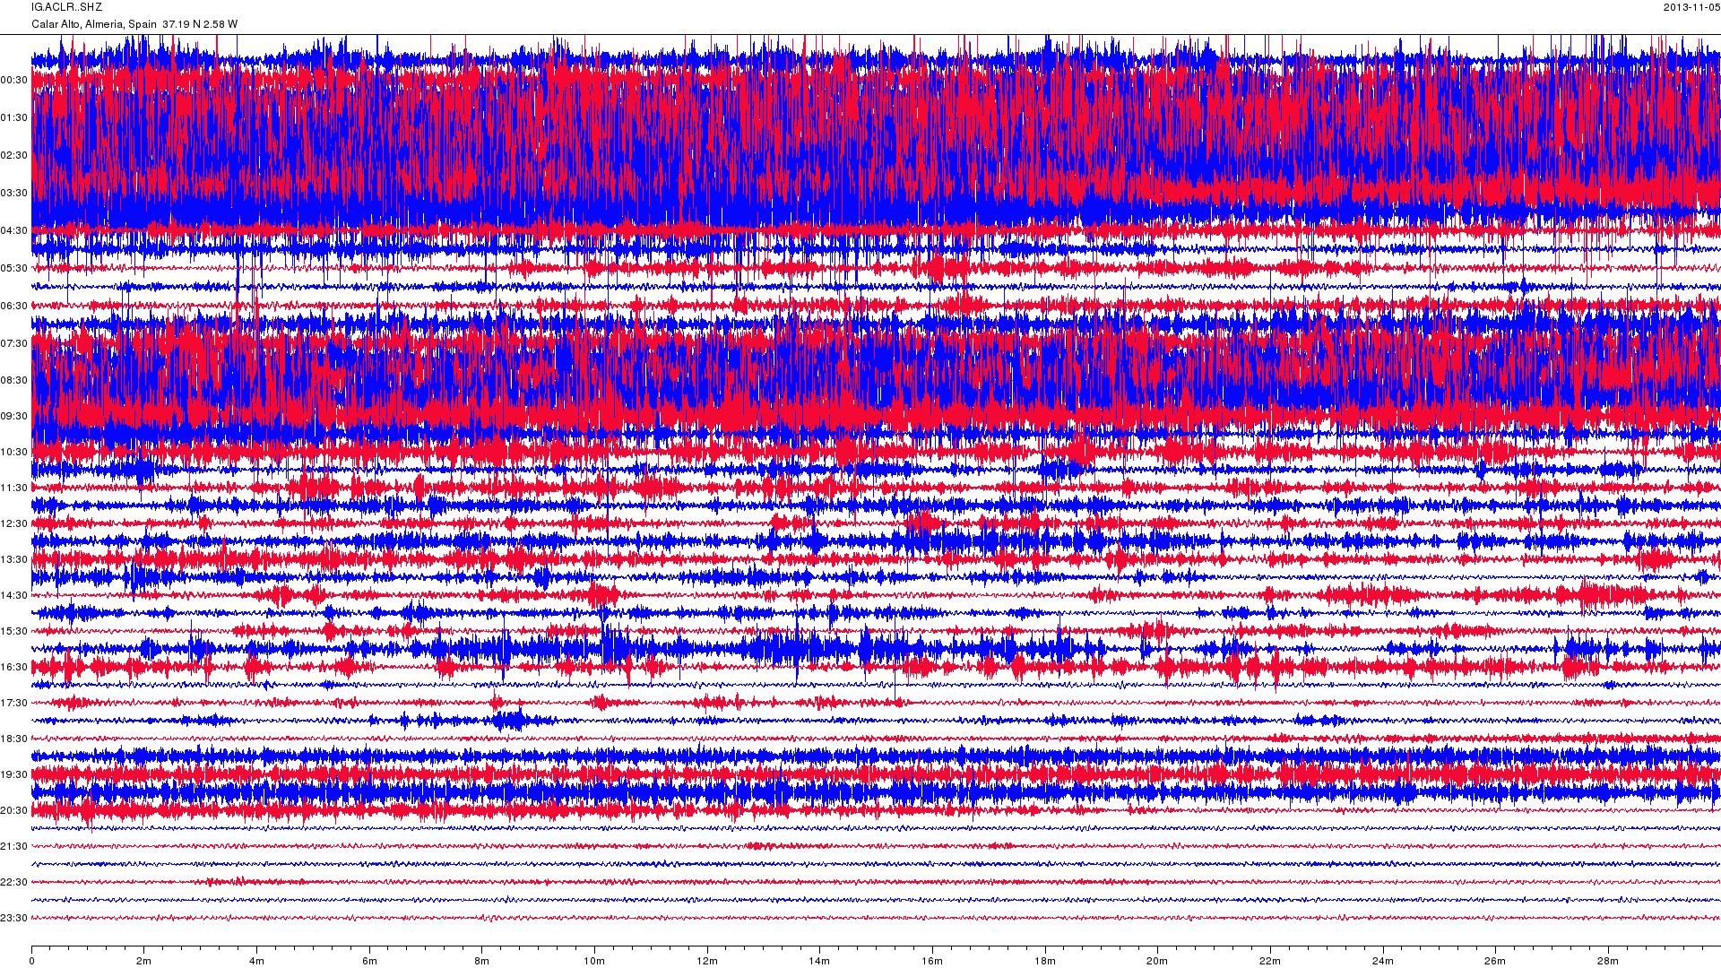
Task: Click the 06:30 time label
Action: 13,307
